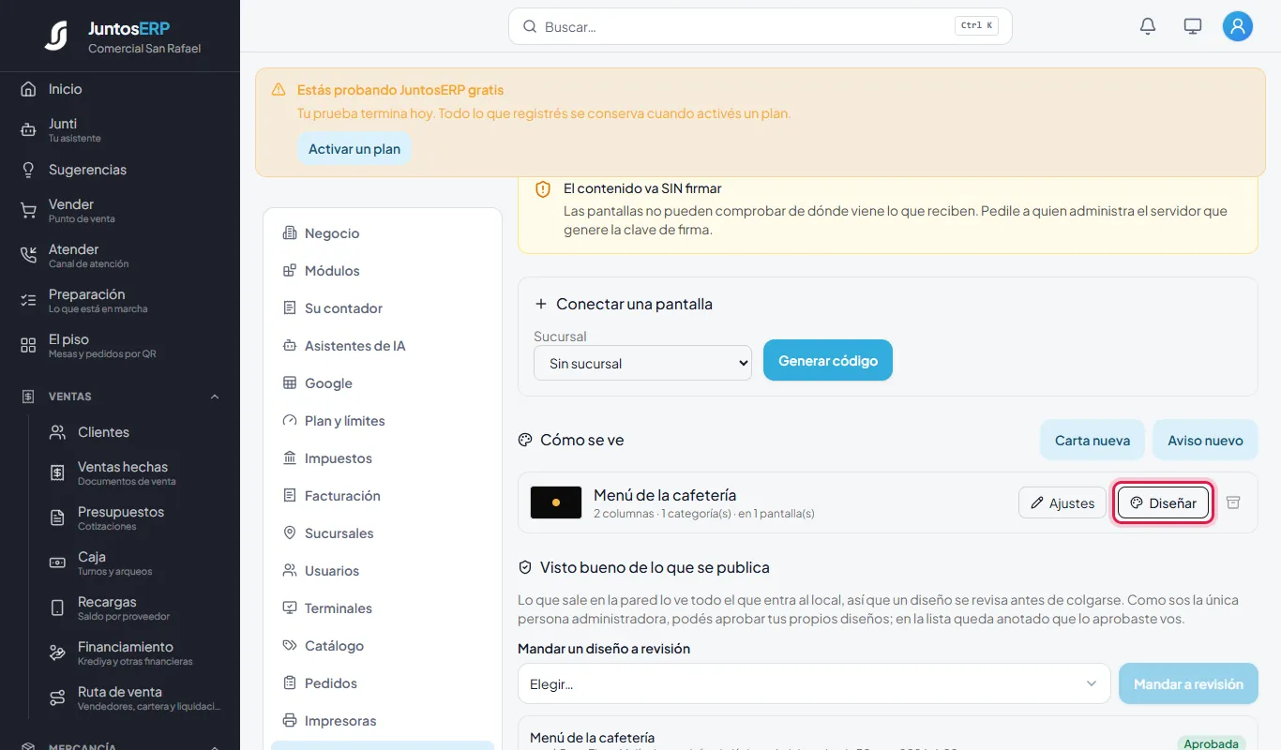Click the JuntosERP logo icon

coord(56,36)
